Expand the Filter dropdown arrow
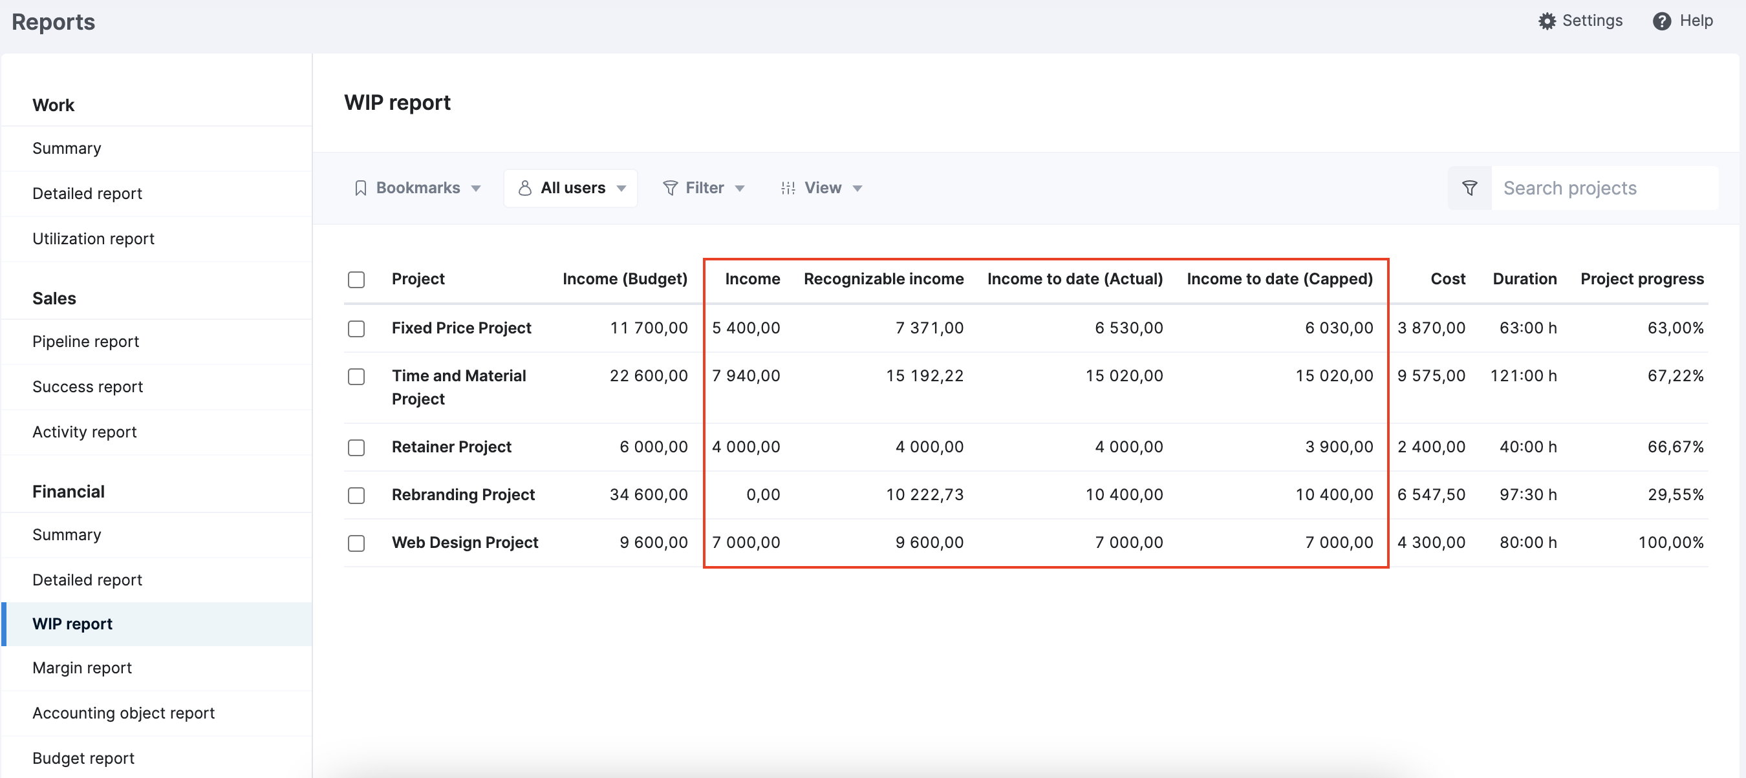The width and height of the screenshot is (1746, 778). pyautogui.click(x=740, y=189)
